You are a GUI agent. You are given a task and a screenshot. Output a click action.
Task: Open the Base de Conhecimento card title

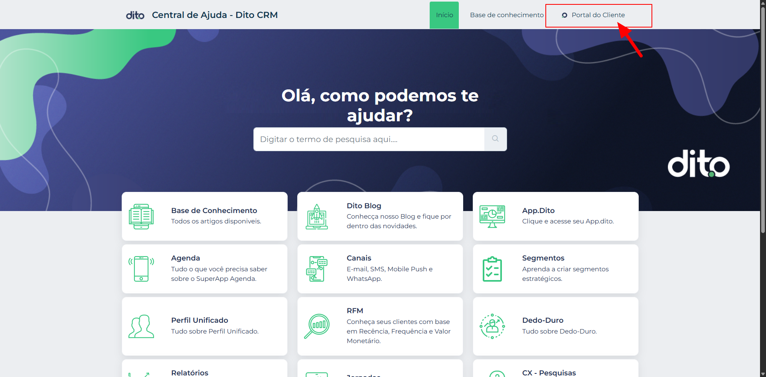pos(214,211)
